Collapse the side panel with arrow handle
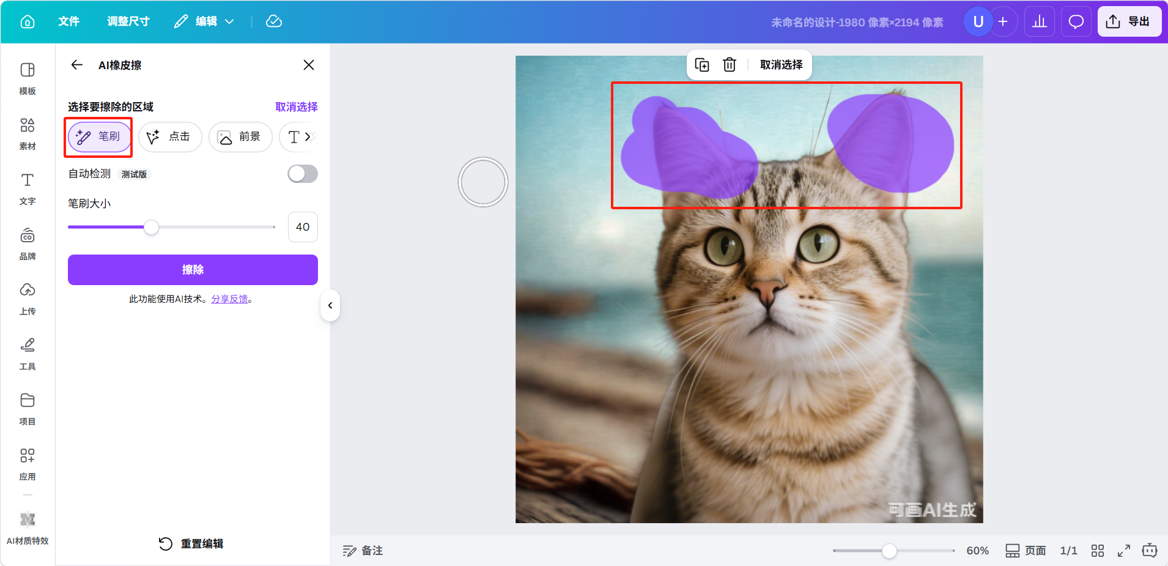The width and height of the screenshot is (1168, 566). [330, 305]
